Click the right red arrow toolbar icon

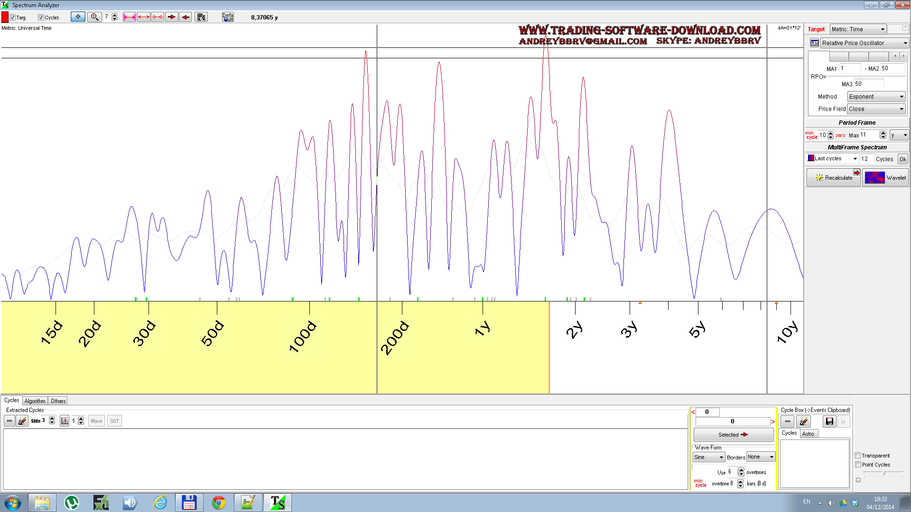coord(171,17)
